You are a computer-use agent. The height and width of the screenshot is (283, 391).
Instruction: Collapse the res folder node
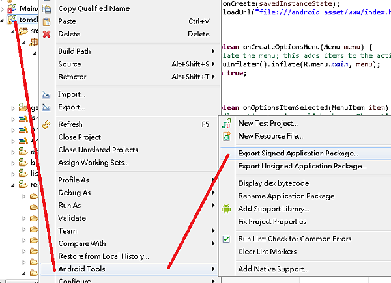click(13, 185)
